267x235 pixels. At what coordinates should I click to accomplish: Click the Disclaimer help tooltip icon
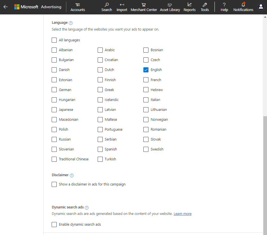(72, 175)
